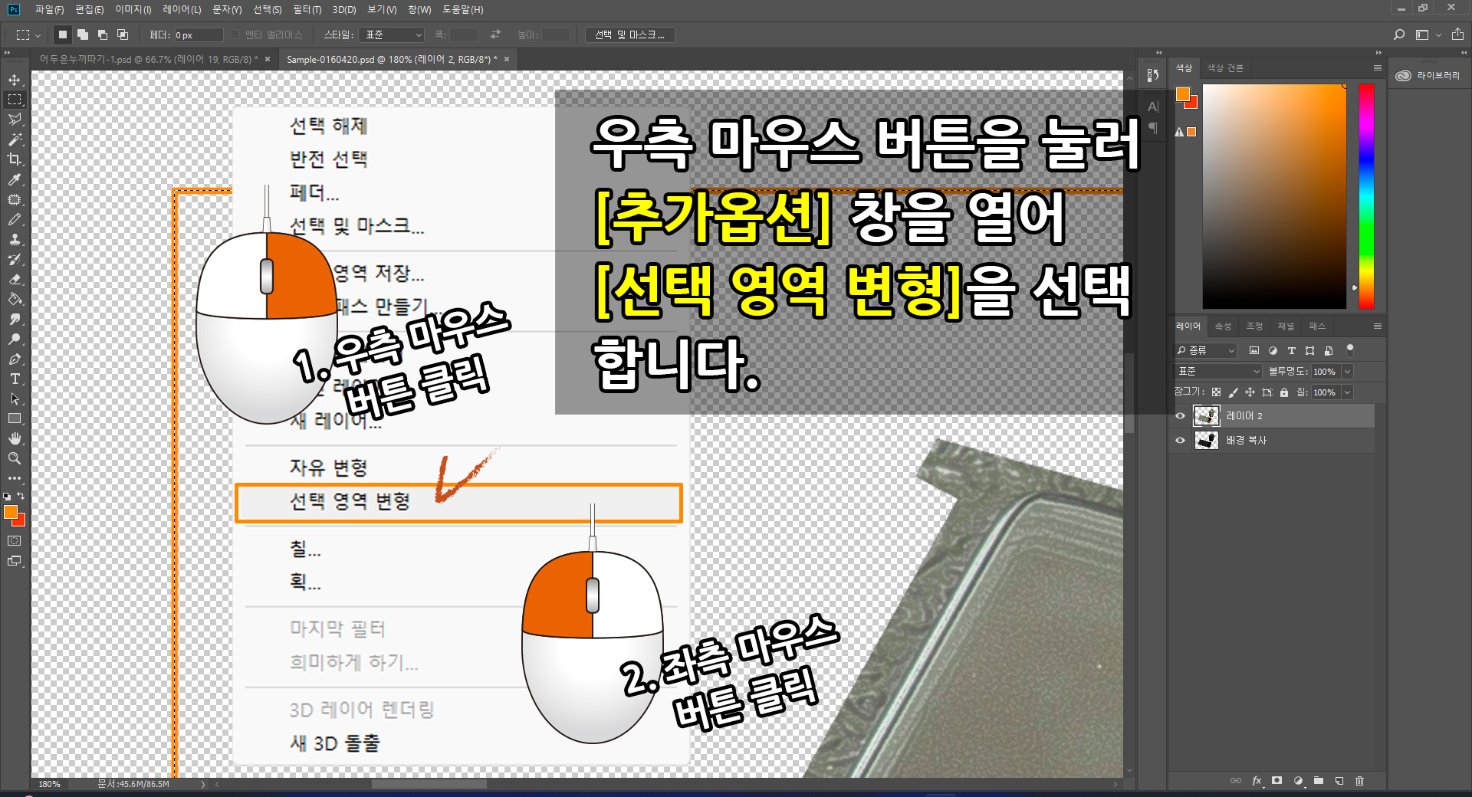
Task: Select the Horizontal Type tool
Action: (x=15, y=379)
